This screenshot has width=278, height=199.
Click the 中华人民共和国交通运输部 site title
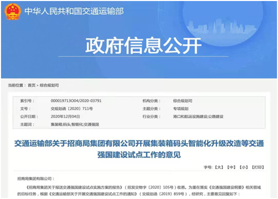point(74,11)
